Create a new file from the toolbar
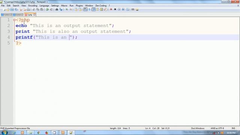This screenshot has height=135, width=240. (4, 9)
